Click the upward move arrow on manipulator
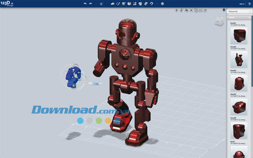Viewport: 253px width, 158px height. tap(73, 70)
